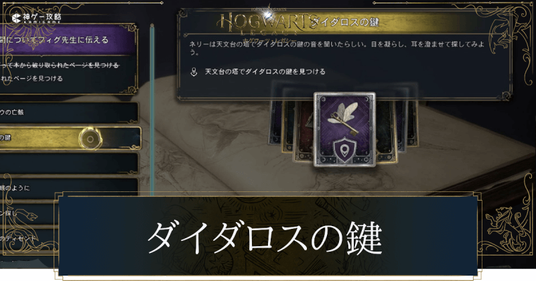Click the golden lion crest emblem

[x=501, y=225]
